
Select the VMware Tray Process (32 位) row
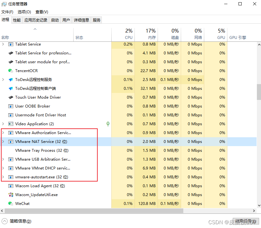pos(128,150)
